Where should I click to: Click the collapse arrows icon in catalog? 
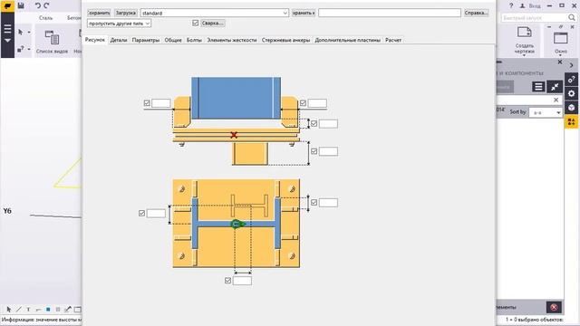tap(555, 87)
